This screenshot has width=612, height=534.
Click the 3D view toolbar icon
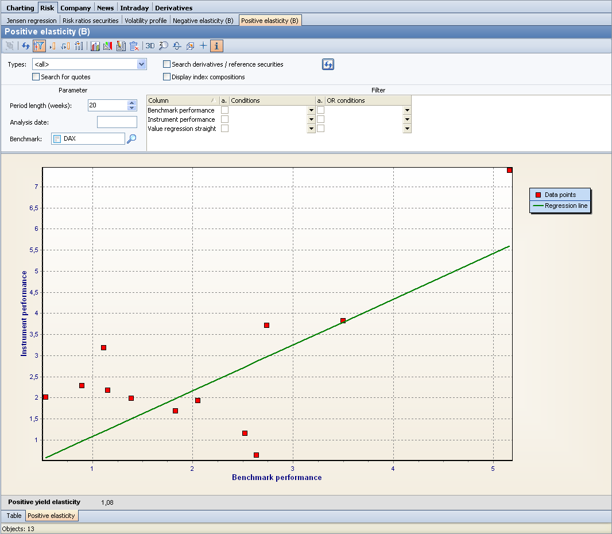(150, 46)
